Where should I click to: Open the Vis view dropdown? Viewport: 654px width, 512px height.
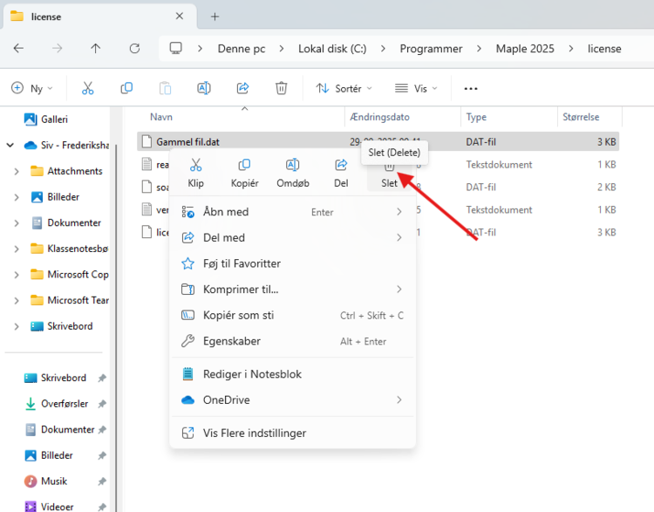pyautogui.click(x=414, y=88)
